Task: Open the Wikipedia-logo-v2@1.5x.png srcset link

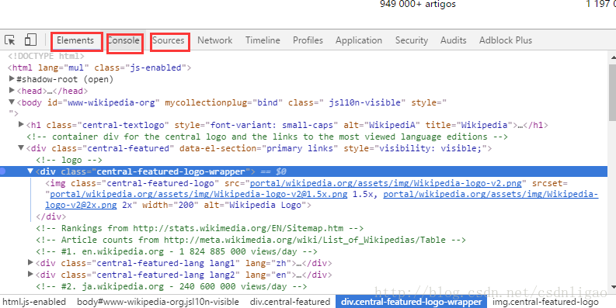Action: 199,194
